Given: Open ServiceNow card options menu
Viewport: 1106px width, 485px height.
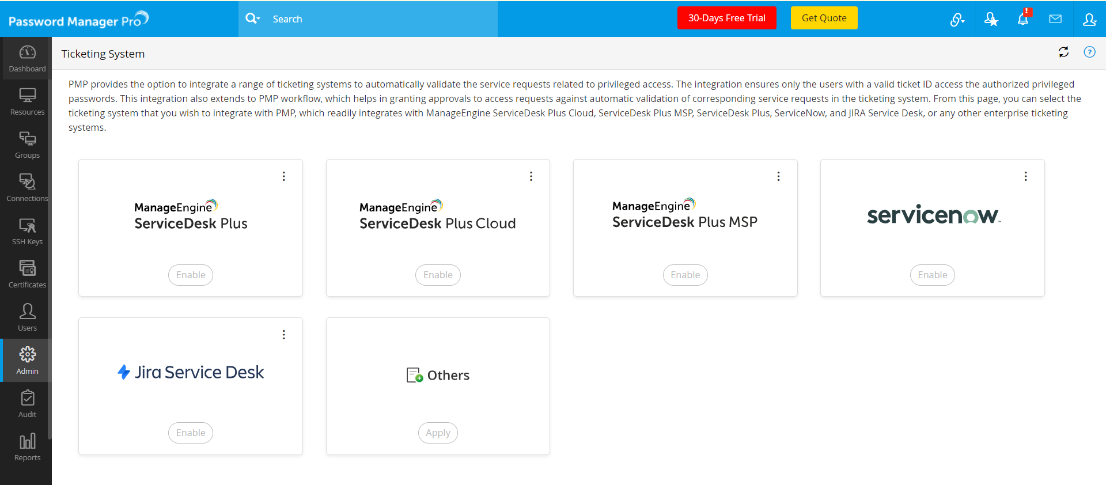Looking at the screenshot, I should tap(1025, 176).
